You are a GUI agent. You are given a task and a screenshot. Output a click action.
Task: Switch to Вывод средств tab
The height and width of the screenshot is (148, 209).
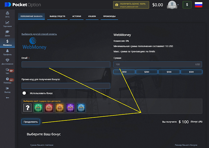click(x=57, y=16)
